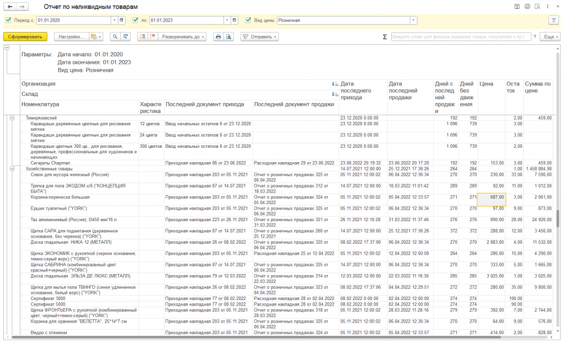Click the 'Настройки...' button
The width and height of the screenshot is (565, 343).
tap(71, 36)
